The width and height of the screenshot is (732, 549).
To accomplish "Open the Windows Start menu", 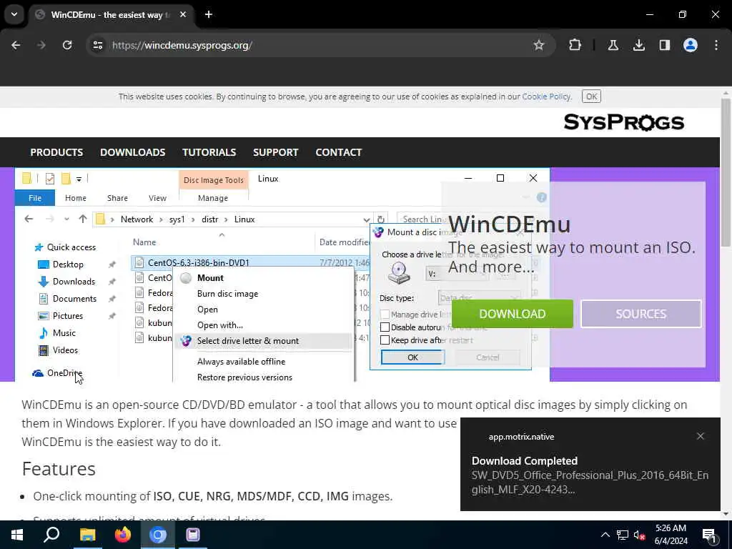I will click(17, 535).
